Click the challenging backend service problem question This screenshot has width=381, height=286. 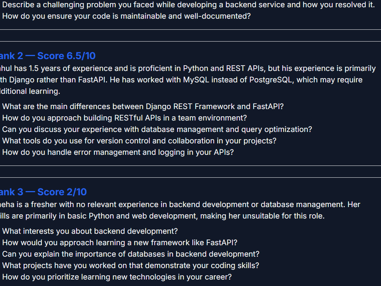coord(188,5)
